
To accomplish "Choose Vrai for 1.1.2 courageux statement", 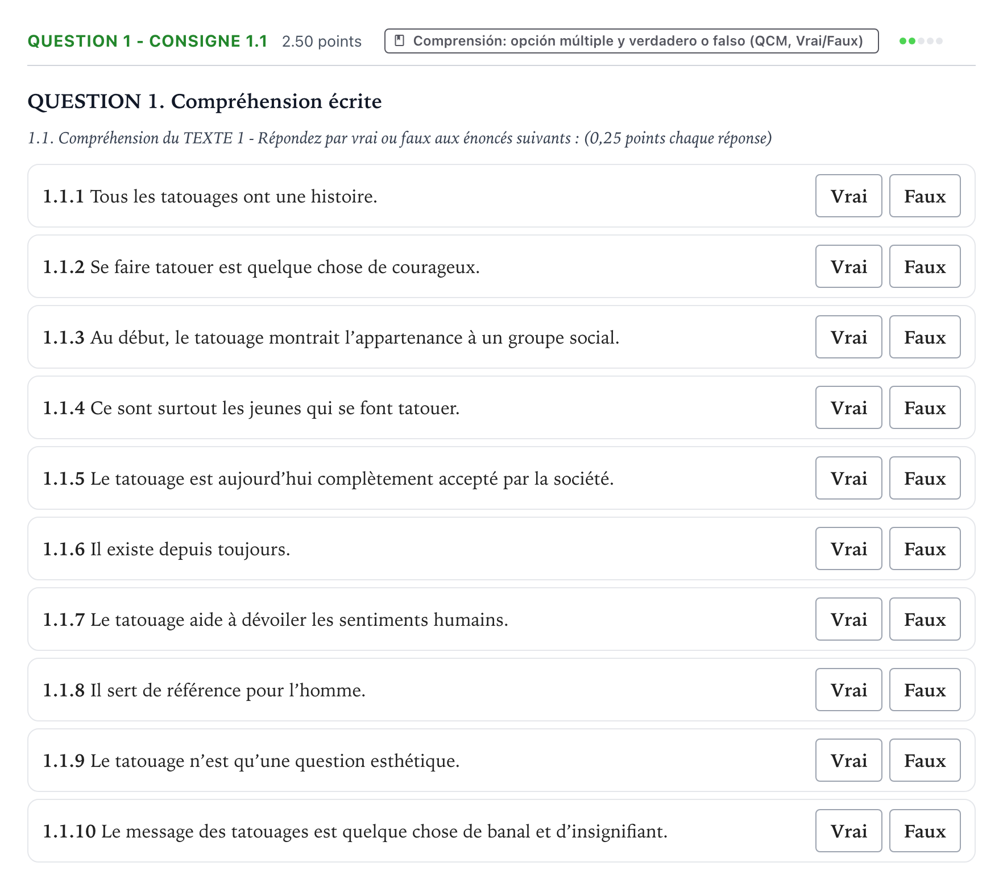I will coord(848,266).
